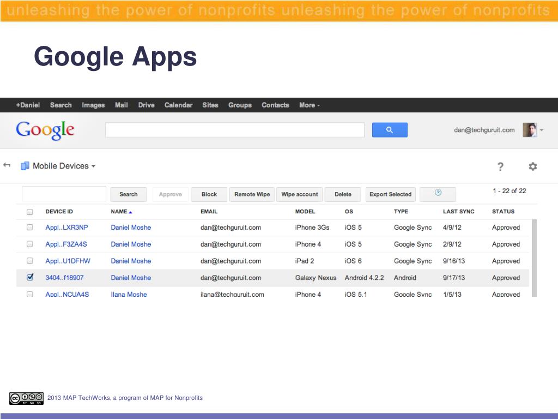The width and height of the screenshot is (558, 419).
Task: Open device ID 3404..f18907 link
Action: tap(64, 278)
